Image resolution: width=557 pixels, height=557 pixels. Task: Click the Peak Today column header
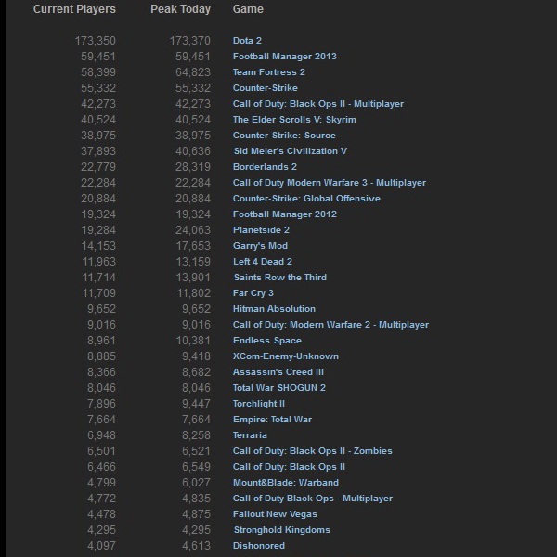180,9
